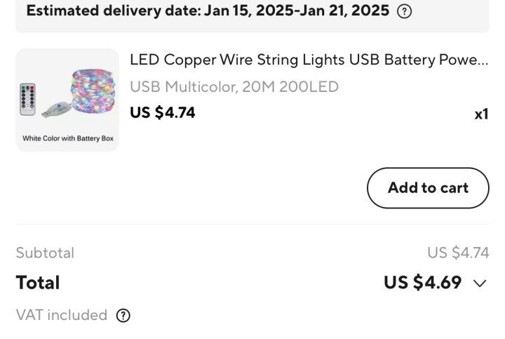Click the x1 quantity indicator

tap(481, 114)
